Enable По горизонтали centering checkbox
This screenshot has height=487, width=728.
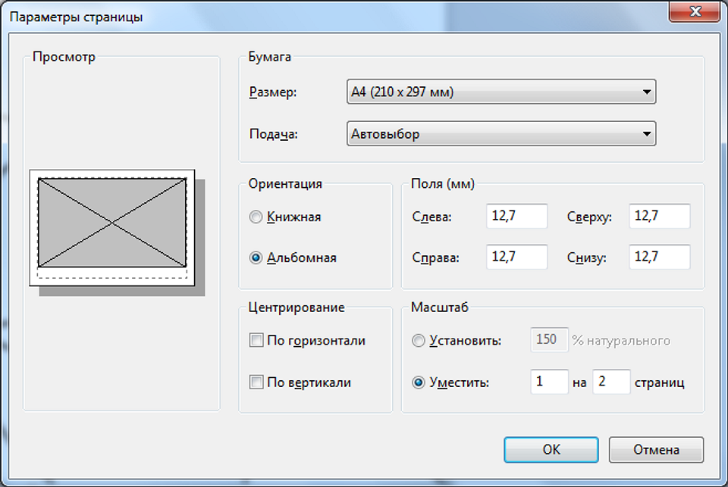point(256,341)
